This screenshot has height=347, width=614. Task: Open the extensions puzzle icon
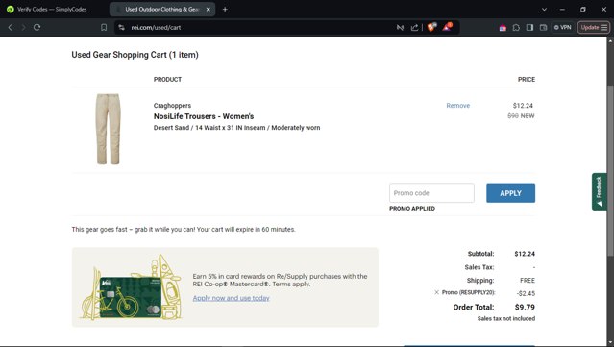pos(516,28)
